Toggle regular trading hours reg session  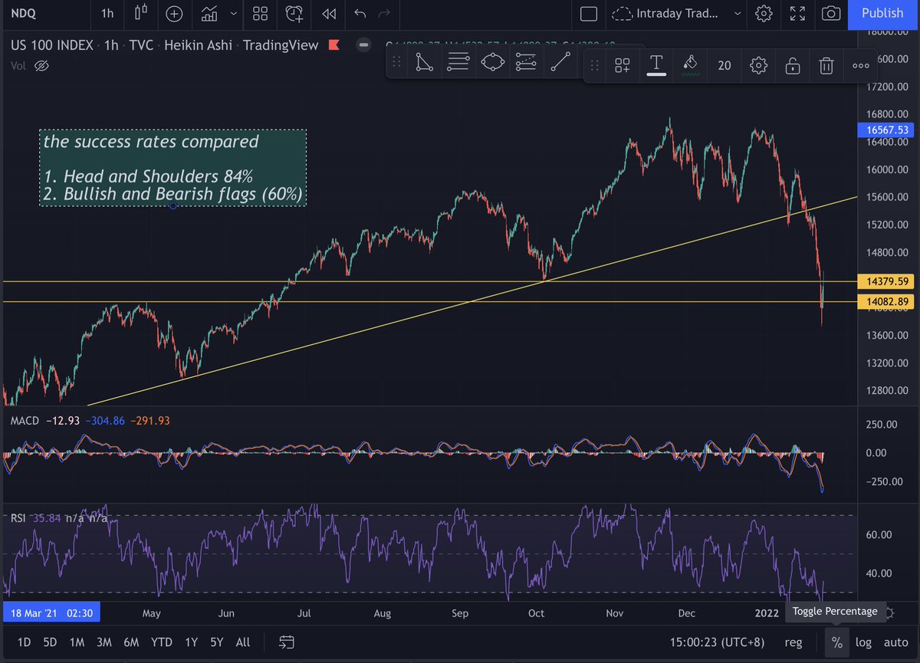pos(793,642)
